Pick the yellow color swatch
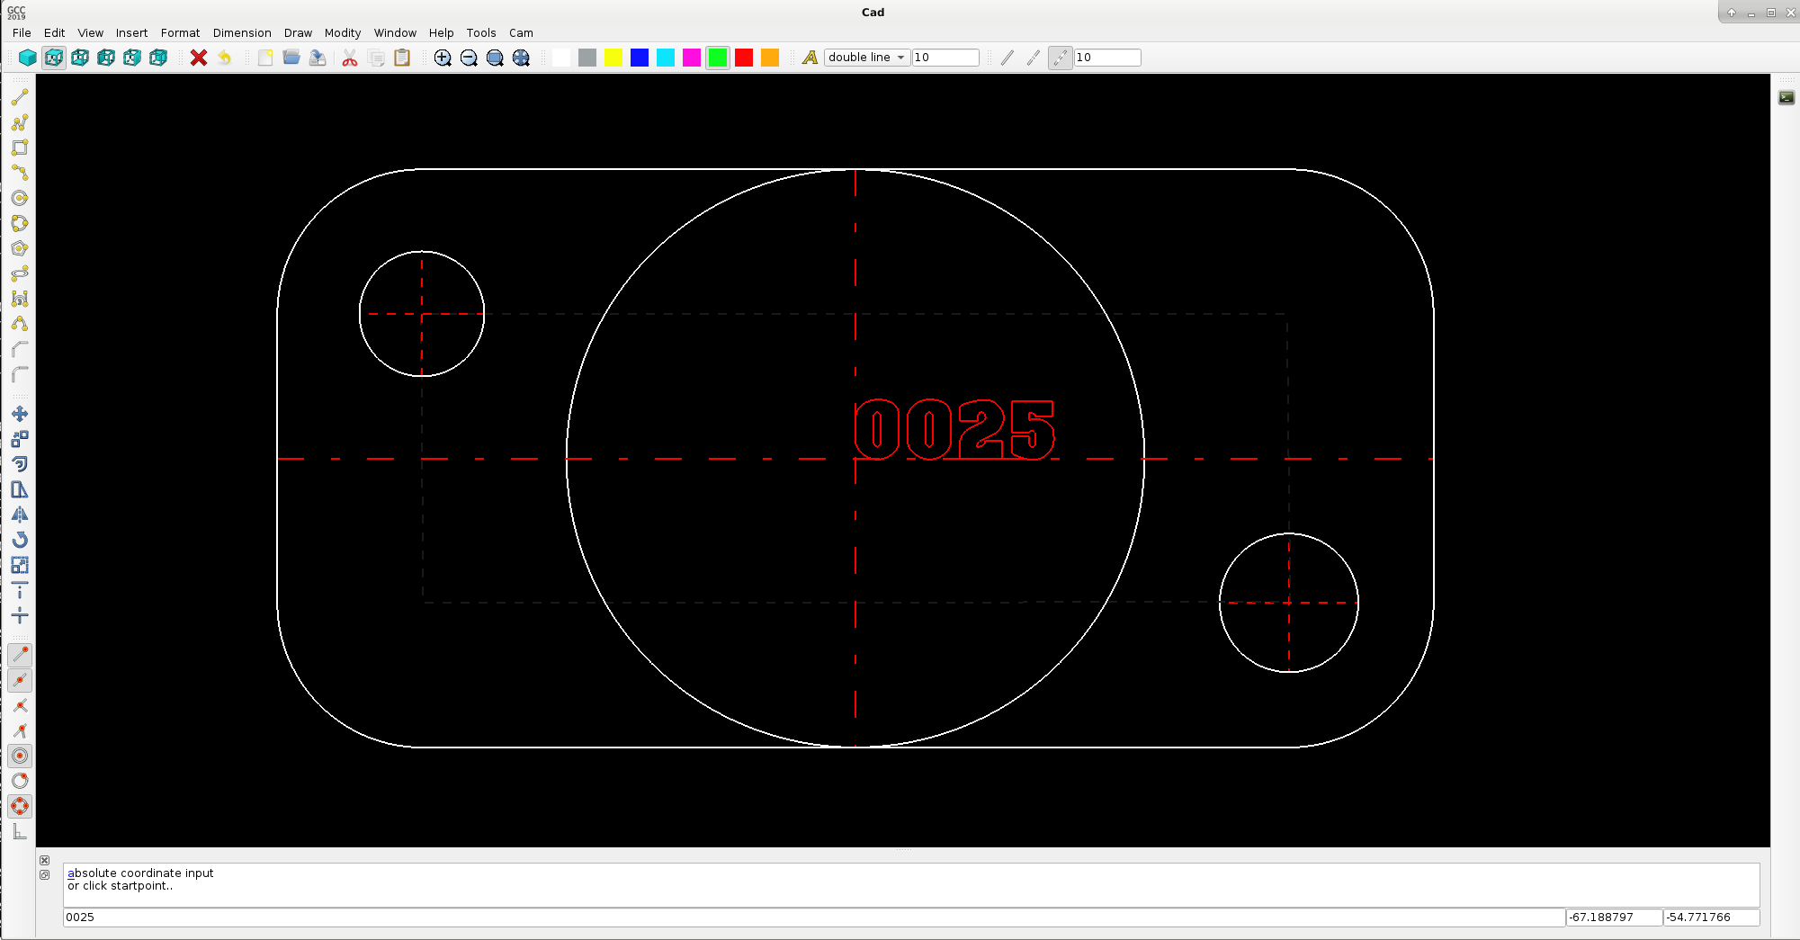The height and width of the screenshot is (940, 1800). coord(613,58)
